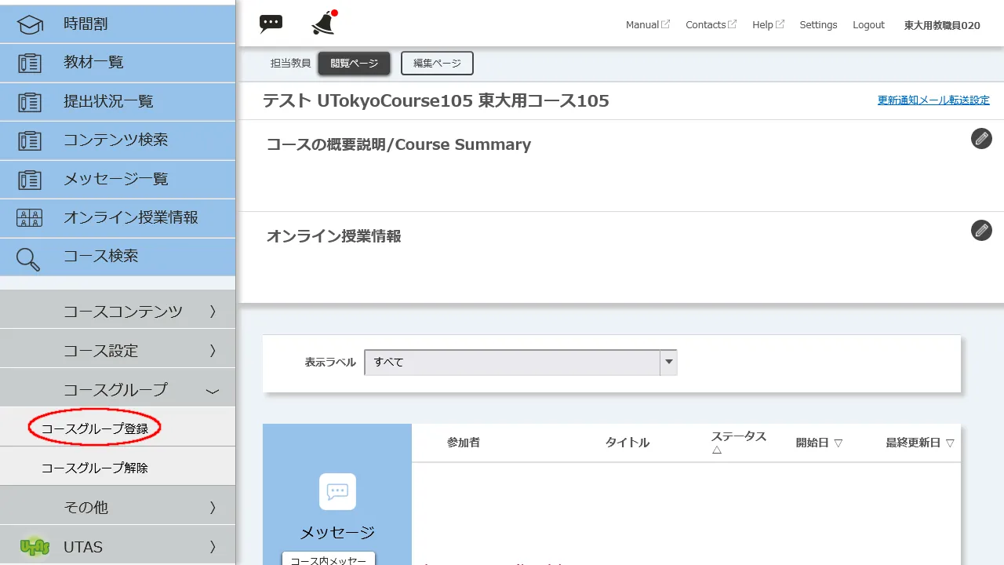Viewport: 1004px width, 565px height.
Task: Expand the コース設定 menu
Action: pos(118,350)
